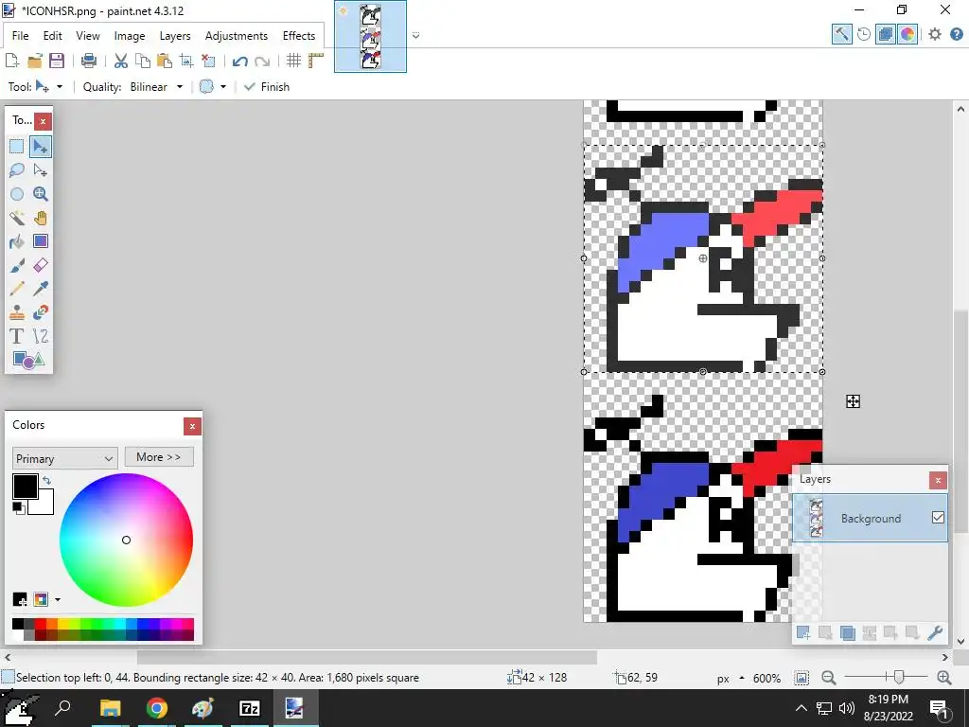The width and height of the screenshot is (969, 727).
Task: Select the Shapes tool
Action: click(x=28, y=360)
